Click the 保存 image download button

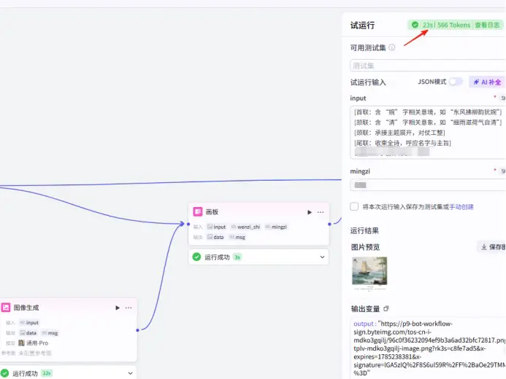point(492,247)
